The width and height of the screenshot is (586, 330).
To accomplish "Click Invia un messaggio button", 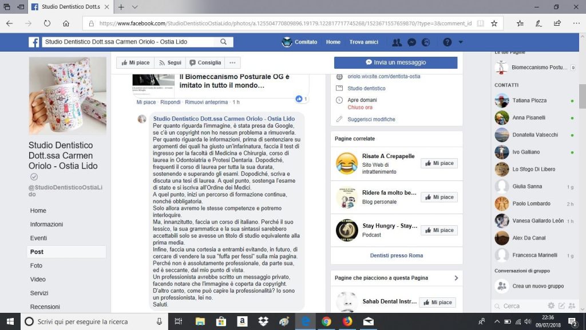I will pos(396,62).
